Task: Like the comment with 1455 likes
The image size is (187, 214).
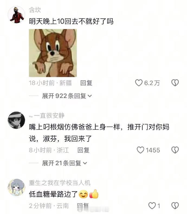Action: (140, 150)
